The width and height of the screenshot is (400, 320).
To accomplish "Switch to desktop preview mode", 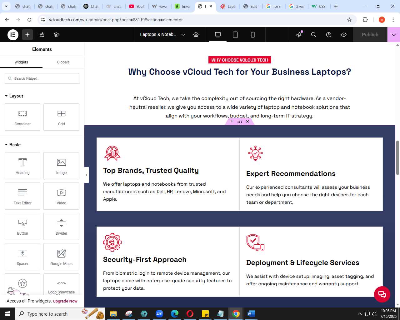I will tap(218, 35).
